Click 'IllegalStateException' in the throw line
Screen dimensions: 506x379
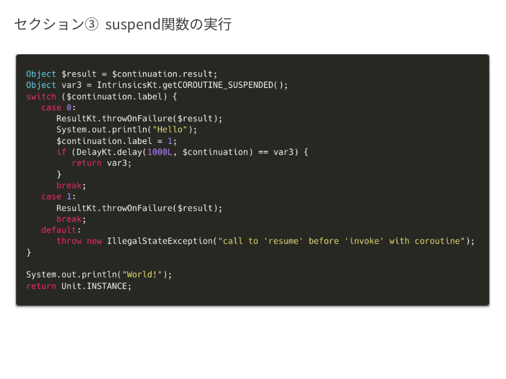pos(160,241)
